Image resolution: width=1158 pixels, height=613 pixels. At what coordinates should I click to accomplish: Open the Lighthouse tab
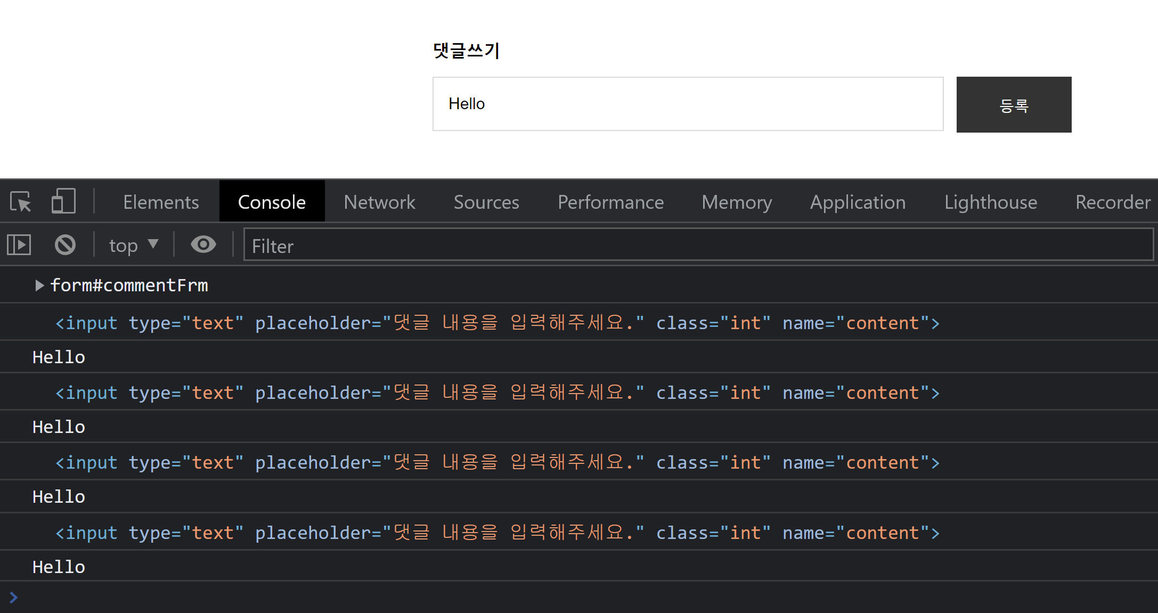pyautogui.click(x=990, y=202)
